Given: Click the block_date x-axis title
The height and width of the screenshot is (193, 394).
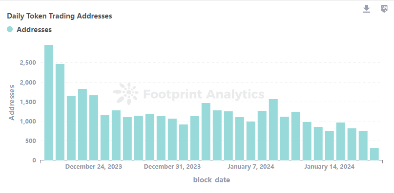Looking at the screenshot, I should (x=211, y=180).
